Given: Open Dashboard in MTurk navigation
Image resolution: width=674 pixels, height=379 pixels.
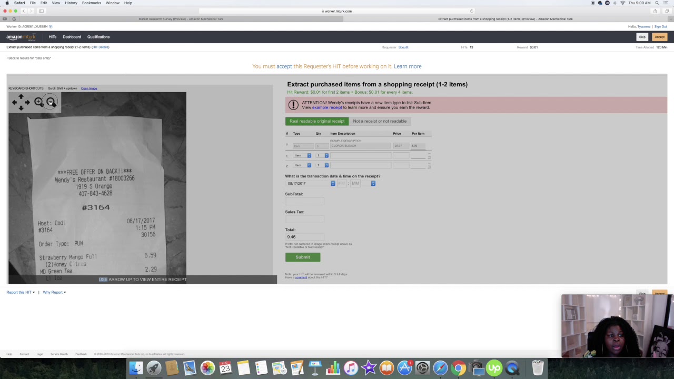Looking at the screenshot, I should 72,37.
